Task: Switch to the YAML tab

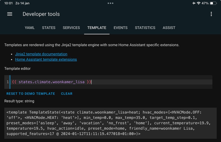Action: [x=30, y=28]
